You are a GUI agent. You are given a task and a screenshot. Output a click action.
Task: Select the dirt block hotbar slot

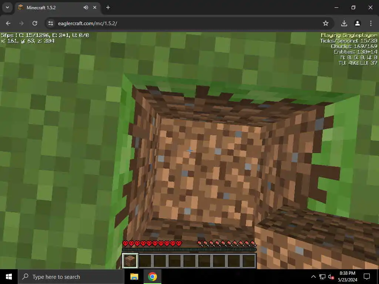(x=130, y=261)
